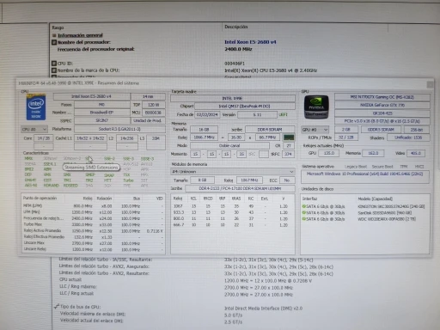Close the HWiNFO system summary window
The height and width of the screenshot is (330, 440).
[x=430, y=84]
